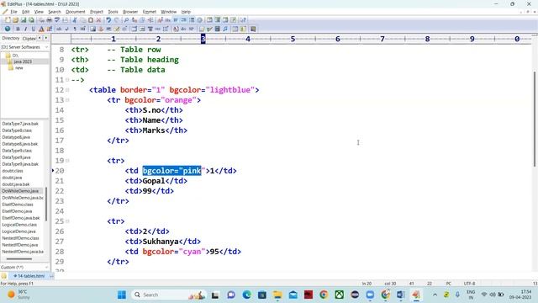Viewport: 538px width, 303px height.
Task: Open Microsoft Edge from taskbar
Action: pos(246,295)
